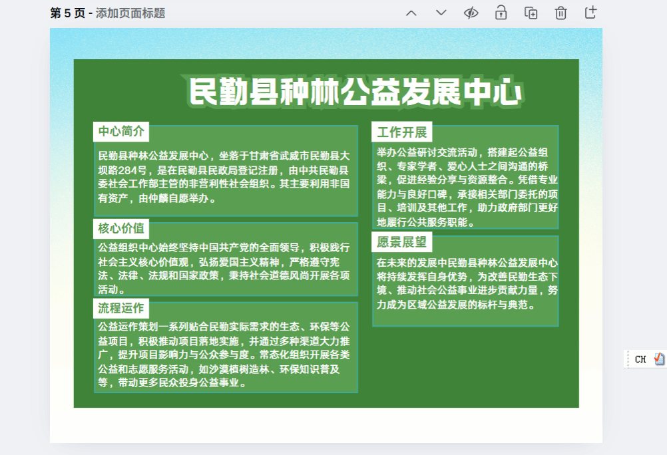Click the center introduction paragraph text box
667x455 pixels.
[225, 177]
